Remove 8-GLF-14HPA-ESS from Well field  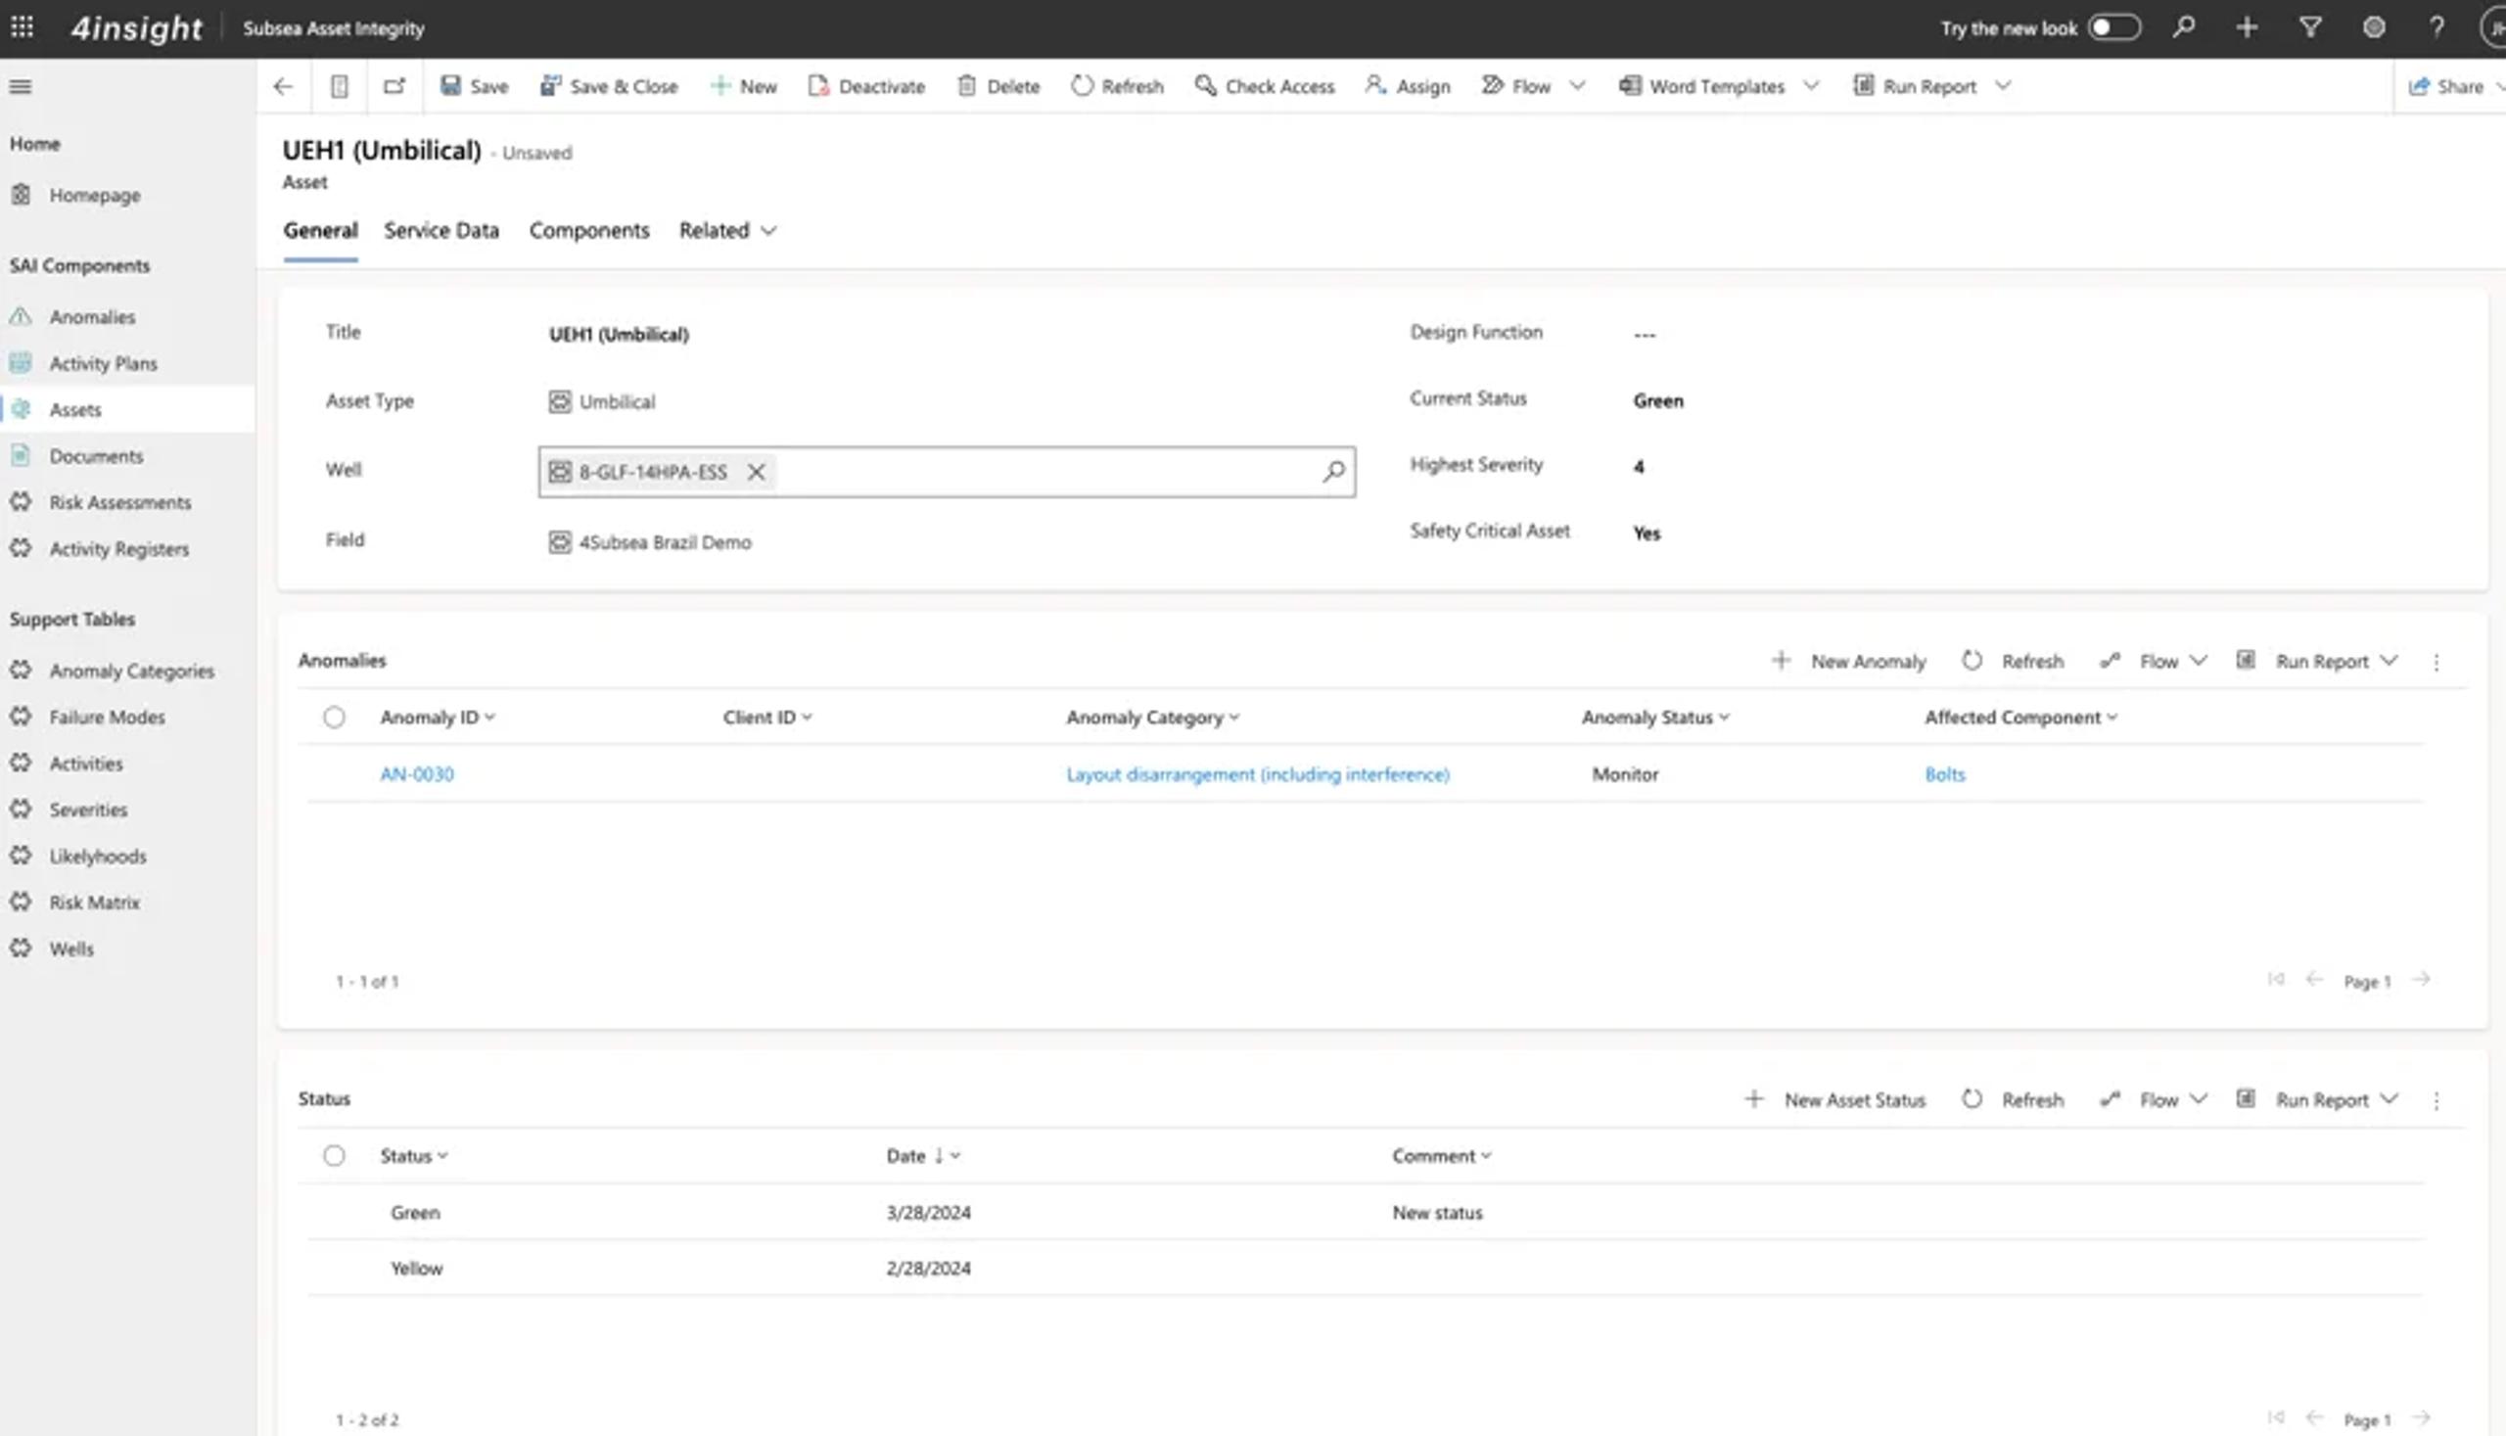pyautogui.click(x=756, y=473)
